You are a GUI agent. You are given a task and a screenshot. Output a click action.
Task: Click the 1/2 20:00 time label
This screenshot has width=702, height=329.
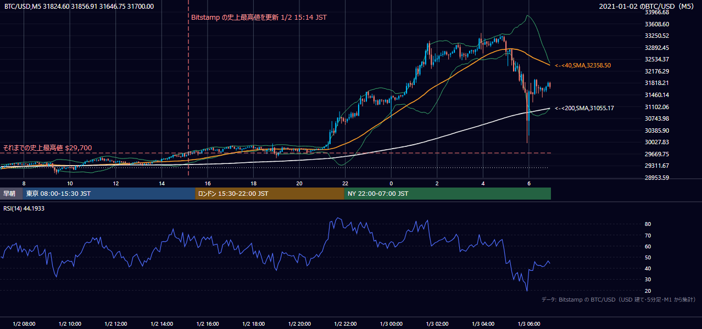pos(299,324)
